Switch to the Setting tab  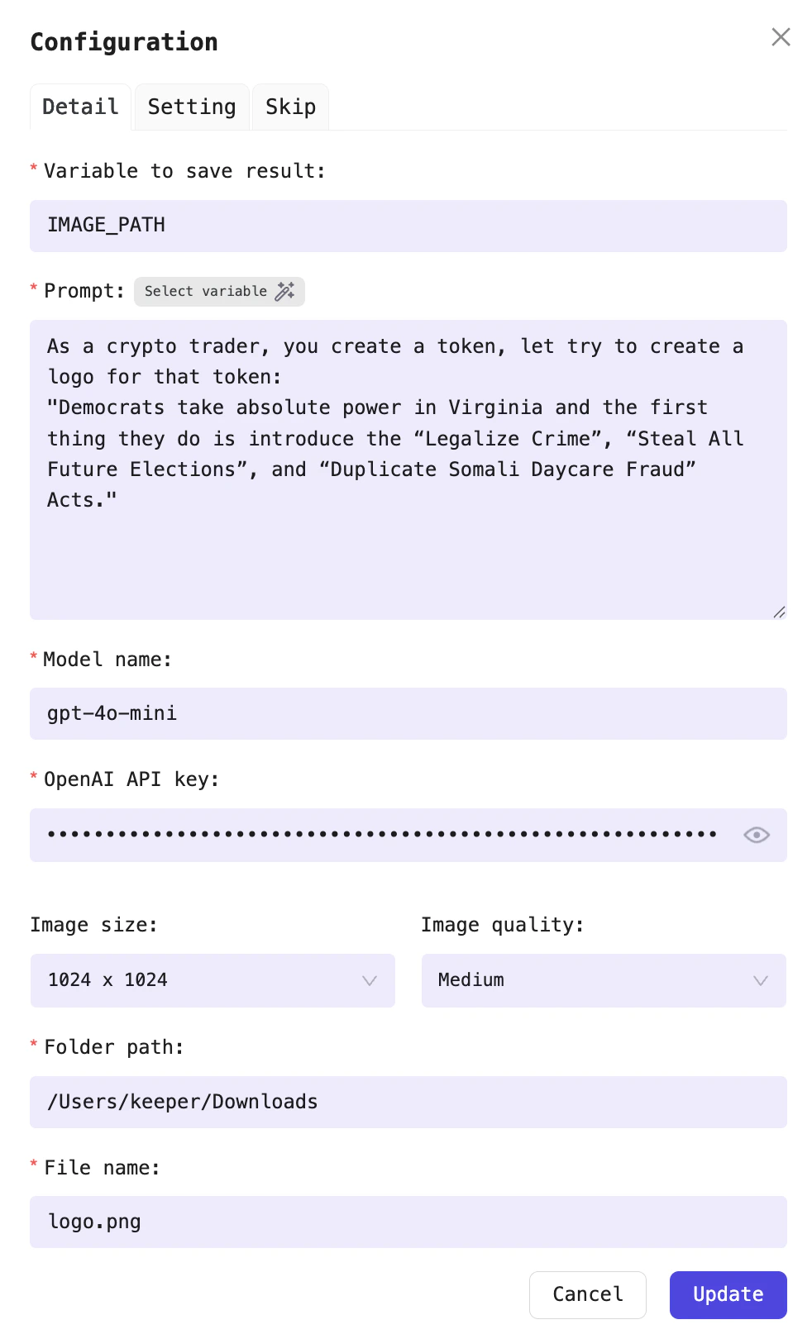coord(191,106)
